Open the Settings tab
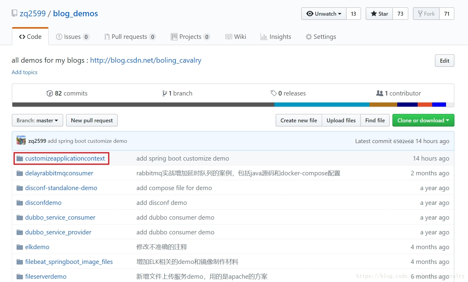This screenshot has width=468, height=282. pos(321,37)
